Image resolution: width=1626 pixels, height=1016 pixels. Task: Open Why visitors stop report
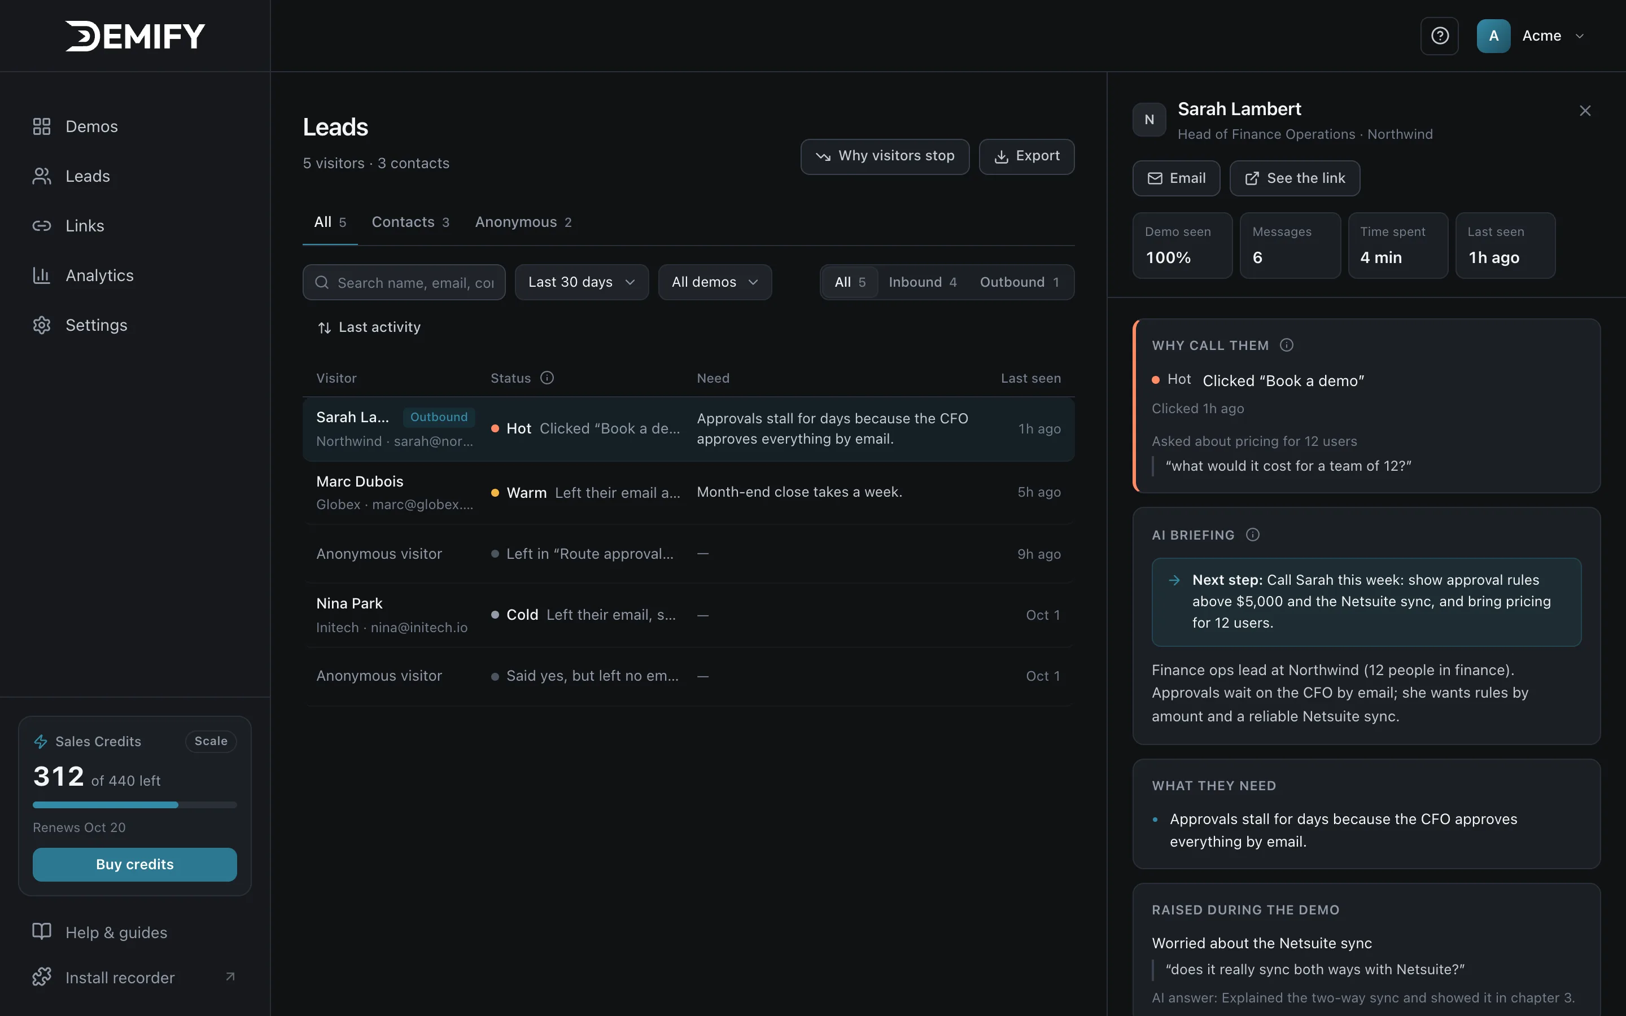885,156
